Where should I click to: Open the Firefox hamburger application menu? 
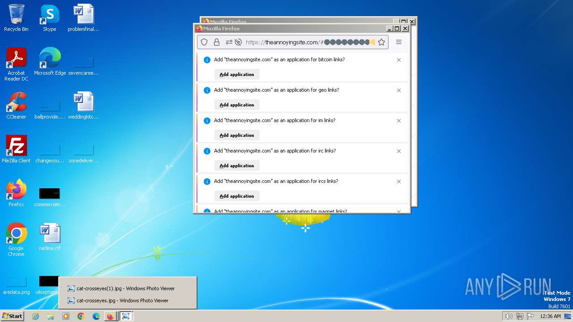click(399, 42)
